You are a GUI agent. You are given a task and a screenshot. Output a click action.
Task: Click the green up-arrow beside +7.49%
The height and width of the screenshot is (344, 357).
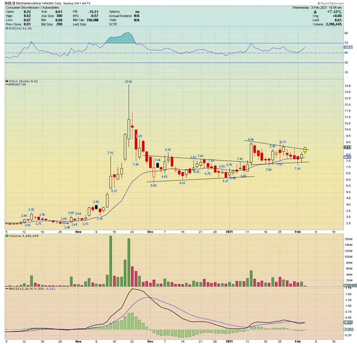click(316, 12)
